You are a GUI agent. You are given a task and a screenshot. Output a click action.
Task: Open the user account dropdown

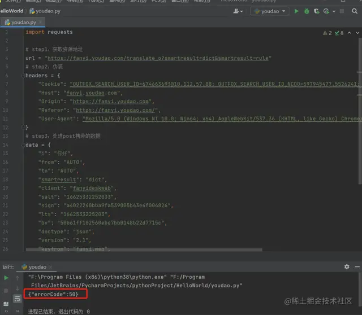point(238,11)
